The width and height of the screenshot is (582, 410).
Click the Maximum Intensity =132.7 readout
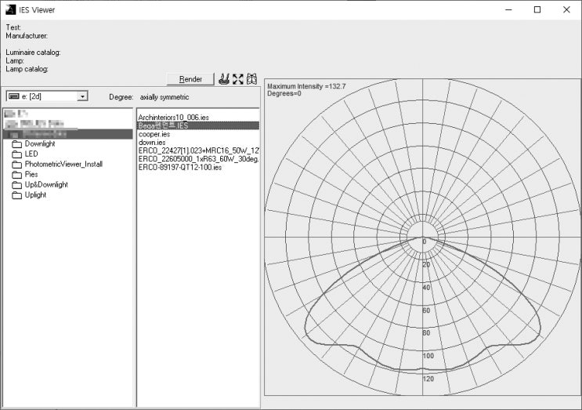click(x=306, y=86)
